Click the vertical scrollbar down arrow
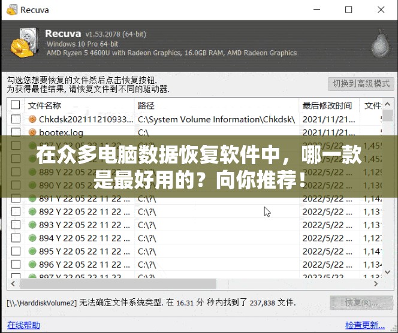 point(387,272)
